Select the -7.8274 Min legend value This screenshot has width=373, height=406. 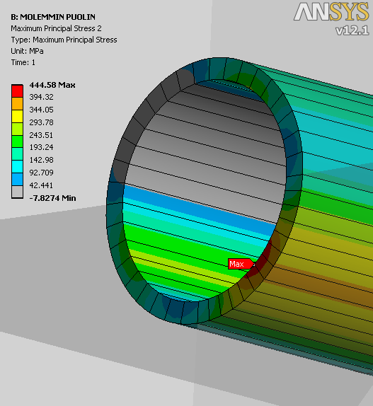click(52, 198)
